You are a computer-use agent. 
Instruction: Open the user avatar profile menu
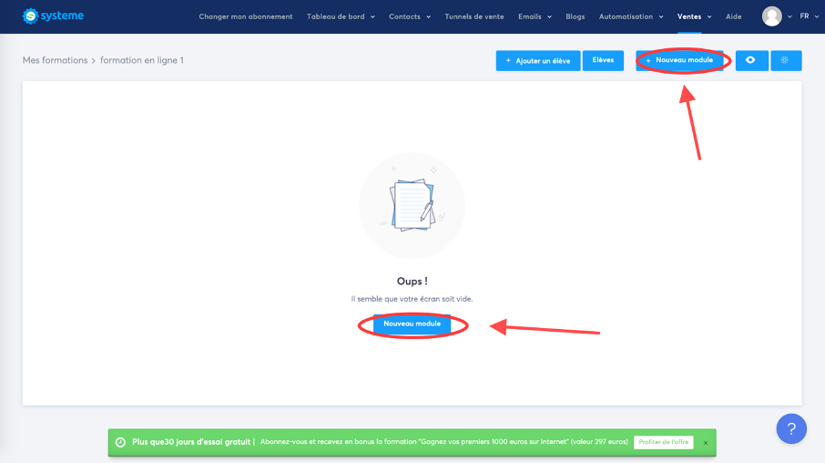click(x=772, y=16)
